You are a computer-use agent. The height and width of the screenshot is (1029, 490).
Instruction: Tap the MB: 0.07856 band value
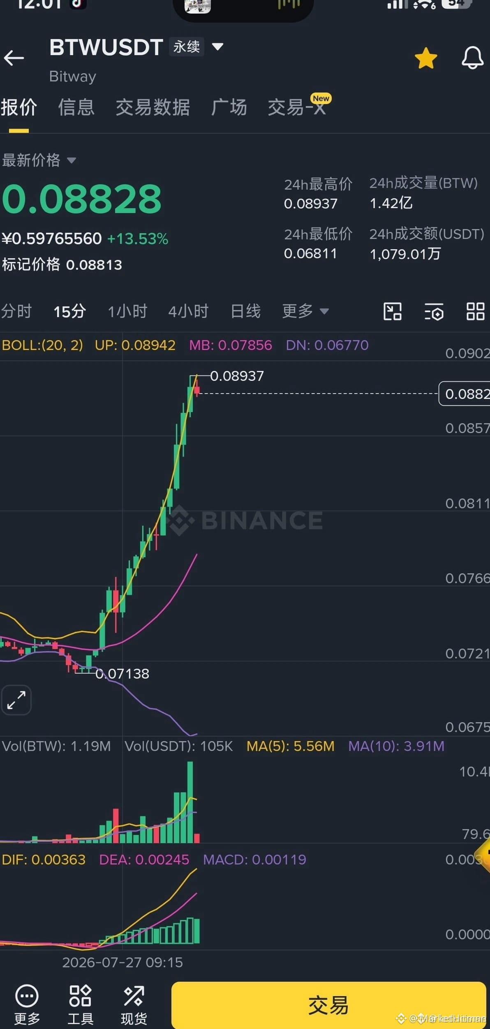[231, 345]
